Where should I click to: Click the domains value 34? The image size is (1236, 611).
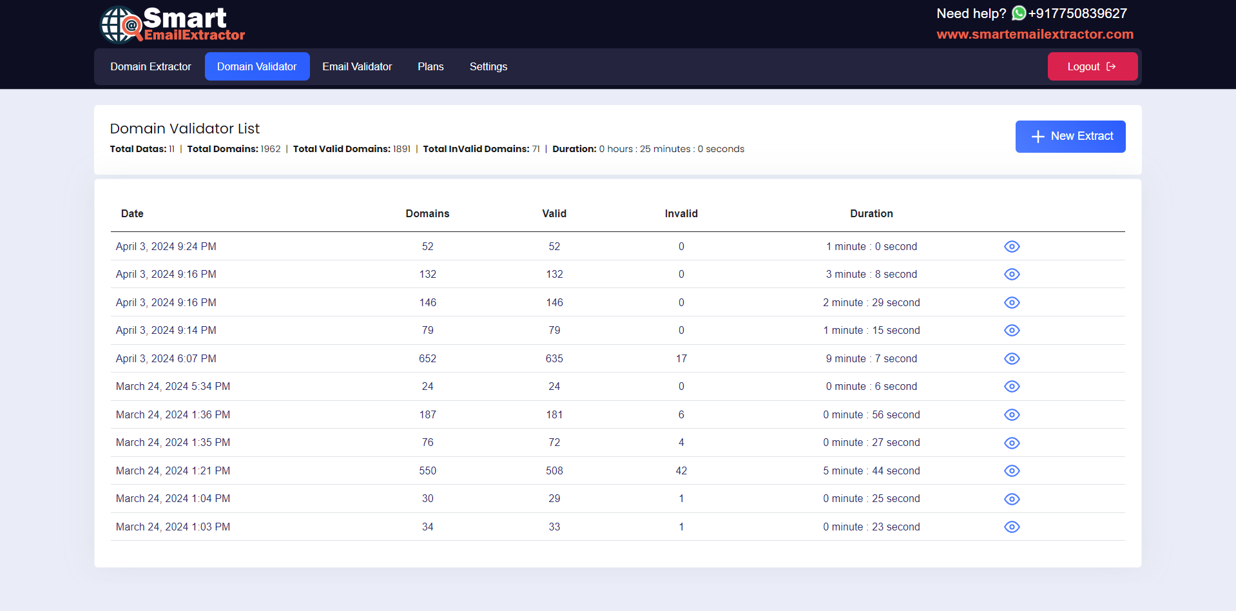point(427,527)
